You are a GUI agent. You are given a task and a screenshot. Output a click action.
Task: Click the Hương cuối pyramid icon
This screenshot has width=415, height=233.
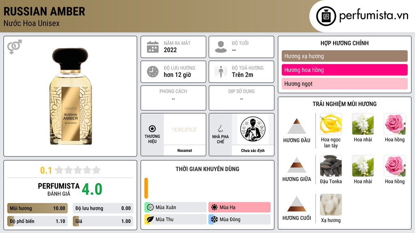[x=297, y=204]
